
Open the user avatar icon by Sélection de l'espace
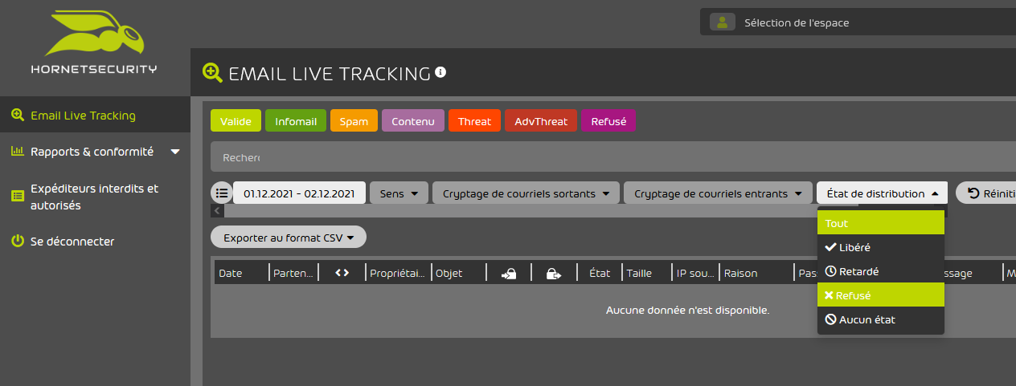coord(722,22)
